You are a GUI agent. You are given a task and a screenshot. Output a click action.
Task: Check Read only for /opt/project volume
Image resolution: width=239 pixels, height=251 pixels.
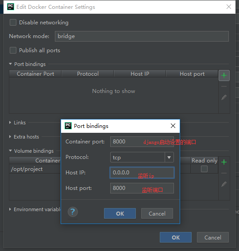tap(204, 169)
